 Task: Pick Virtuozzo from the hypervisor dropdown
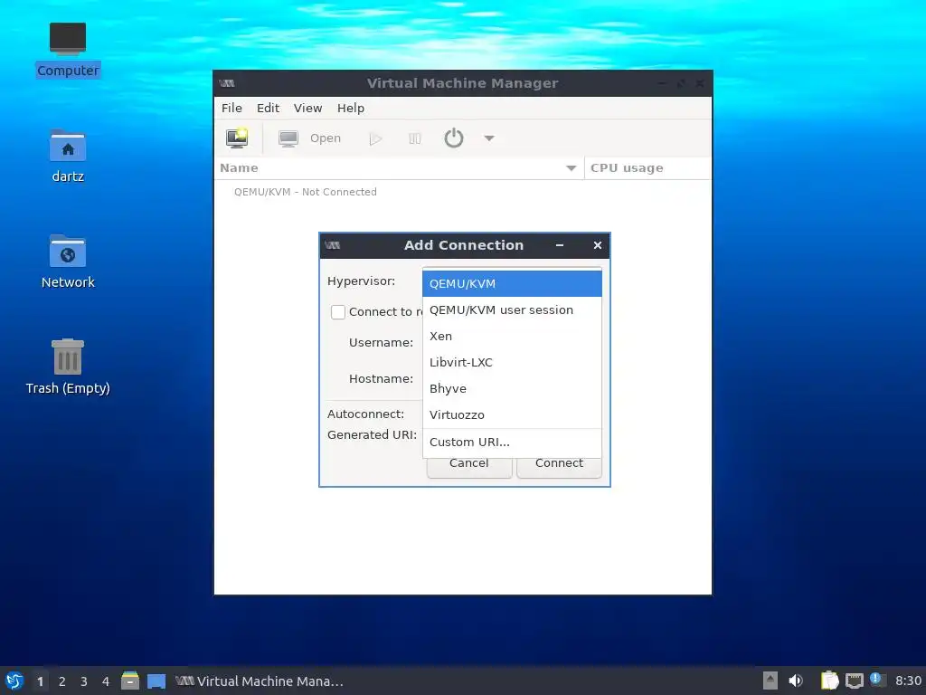click(512, 414)
